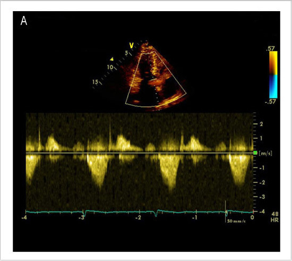This screenshot has width=292, height=261.
Task: Click the vertical time cursor near 50 mm/s
Action: coord(226,212)
